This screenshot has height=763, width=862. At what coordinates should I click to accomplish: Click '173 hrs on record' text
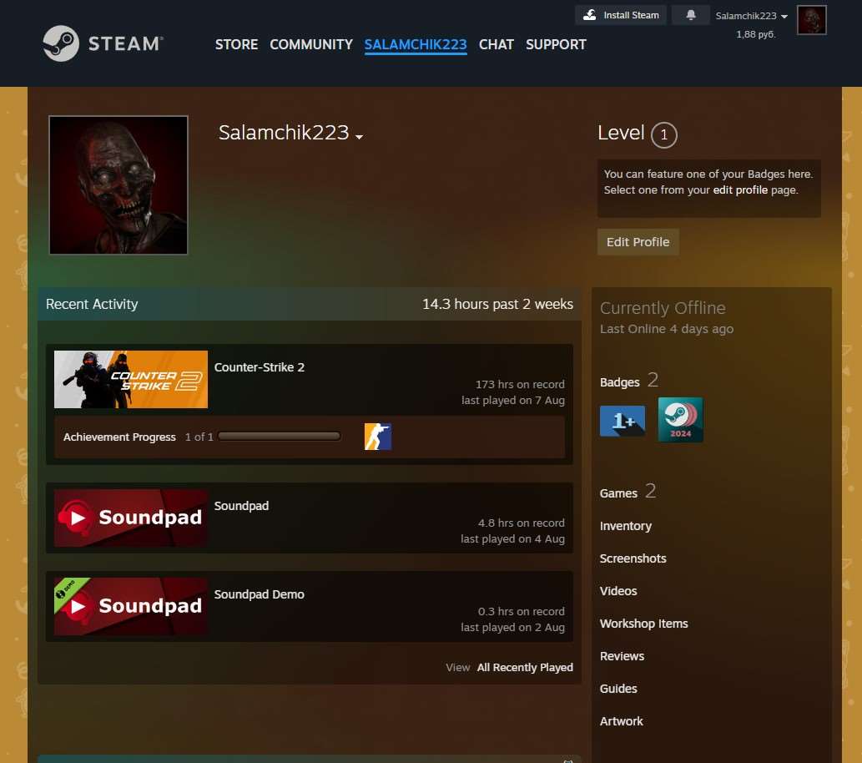point(520,384)
